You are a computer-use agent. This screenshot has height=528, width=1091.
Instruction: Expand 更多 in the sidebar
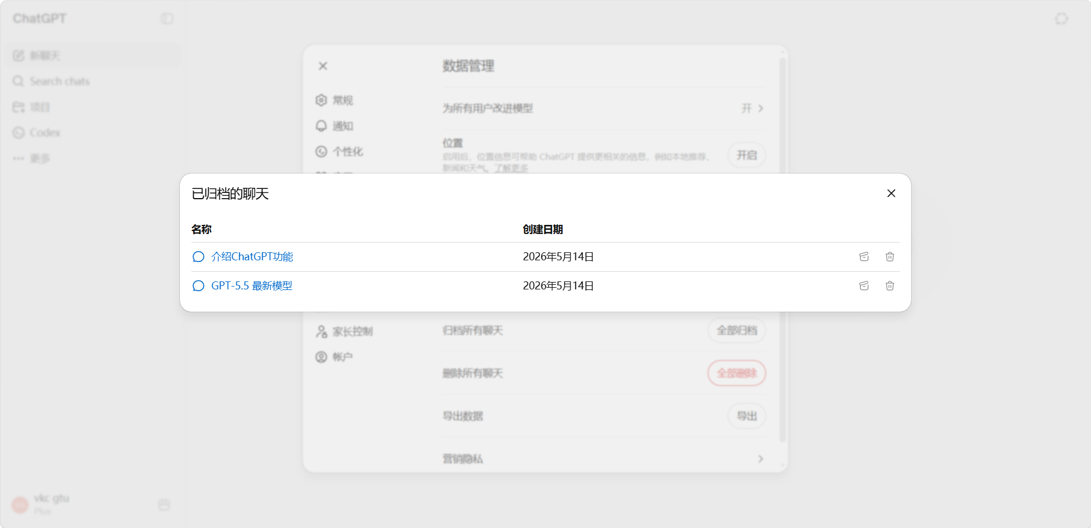coord(94,158)
